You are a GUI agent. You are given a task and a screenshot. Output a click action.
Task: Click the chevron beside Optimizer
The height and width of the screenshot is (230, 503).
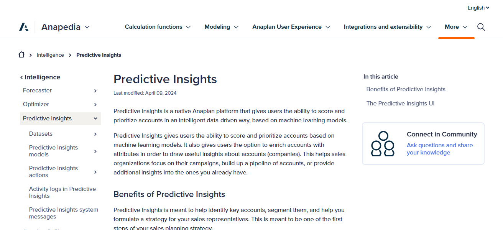95,104
